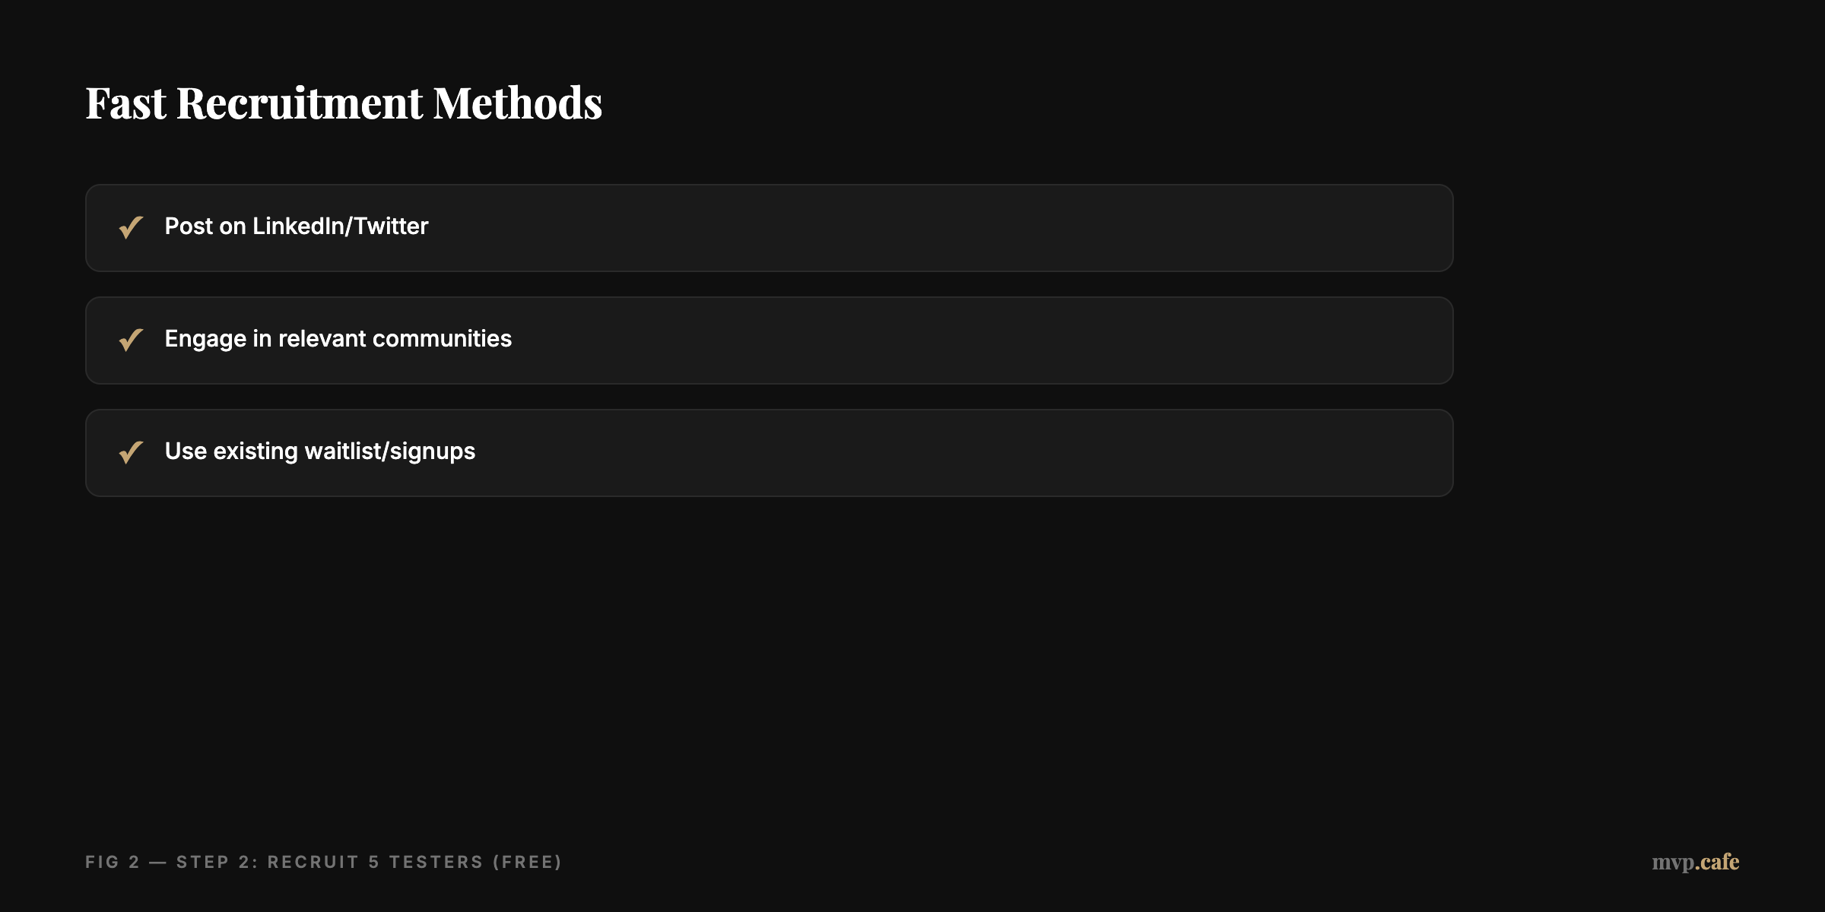
Task: Click "RECRUIT 5 TESTERS" in the footer caption
Action: [x=375, y=862]
